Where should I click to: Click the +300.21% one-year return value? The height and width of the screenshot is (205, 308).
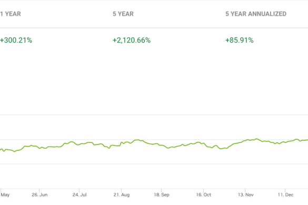[16, 40]
